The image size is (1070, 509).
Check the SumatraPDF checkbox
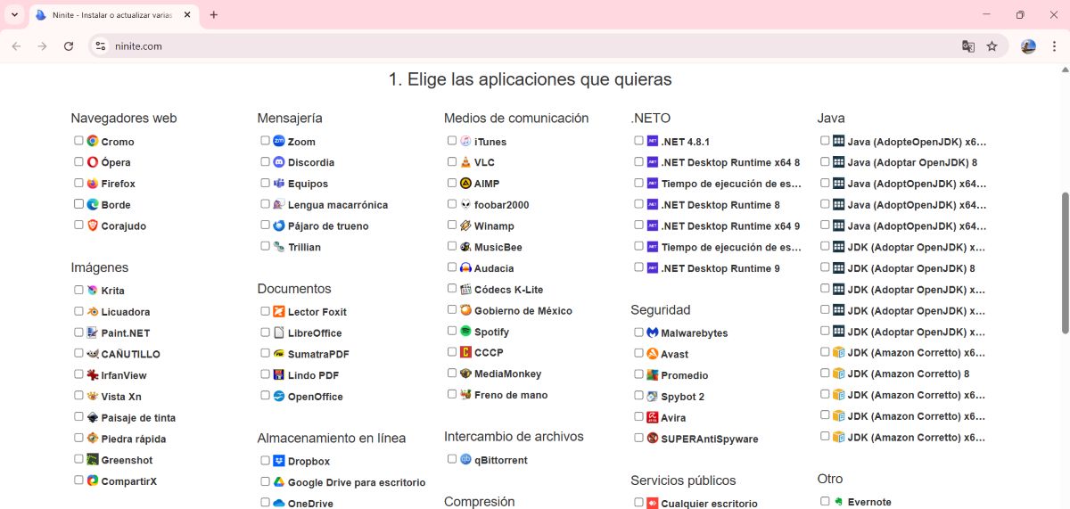click(x=266, y=354)
